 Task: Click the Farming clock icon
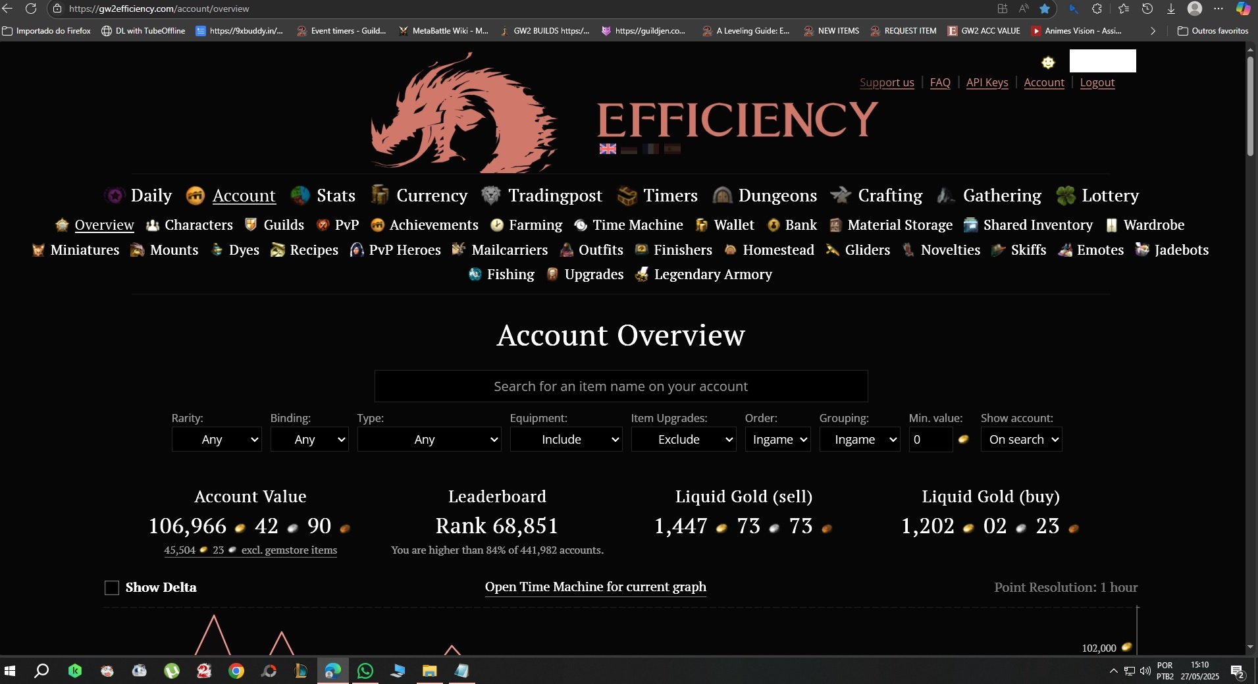pyautogui.click(x=497, y=225)
